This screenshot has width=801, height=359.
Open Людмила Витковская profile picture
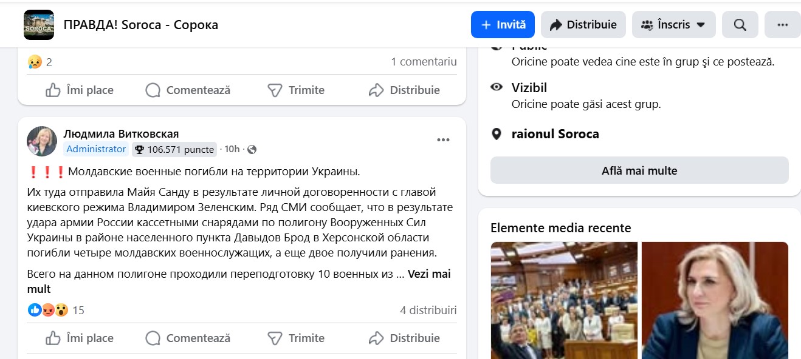click(42, 141)
